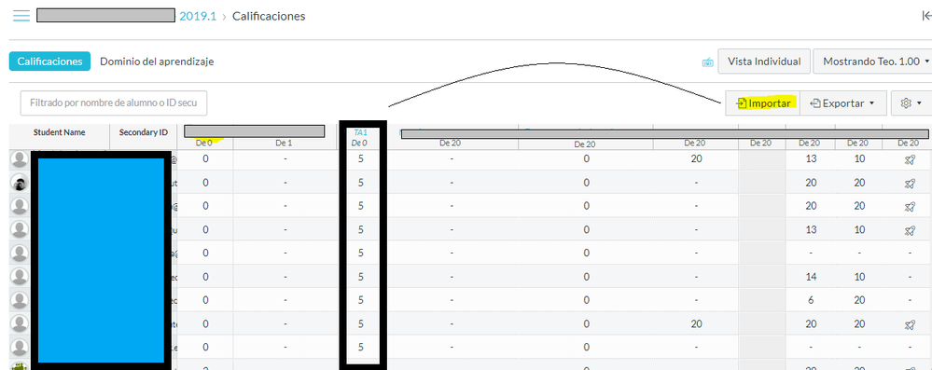This screenshot has width=932, height=370.
Task: Switch to Vista Individual
Action: tap(764, 62)
